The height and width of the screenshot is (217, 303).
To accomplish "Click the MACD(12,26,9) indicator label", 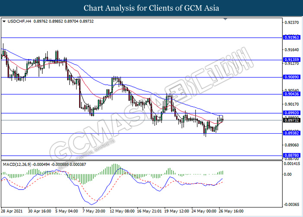I will click(x=17, y=164).
